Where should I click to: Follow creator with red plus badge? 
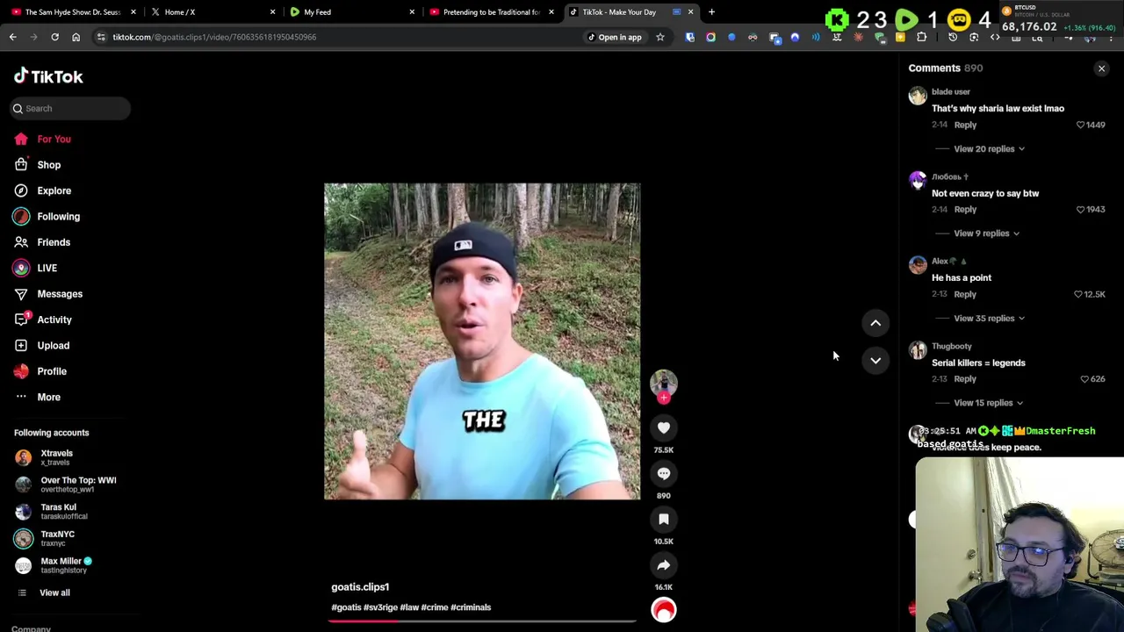coord(664,398)
